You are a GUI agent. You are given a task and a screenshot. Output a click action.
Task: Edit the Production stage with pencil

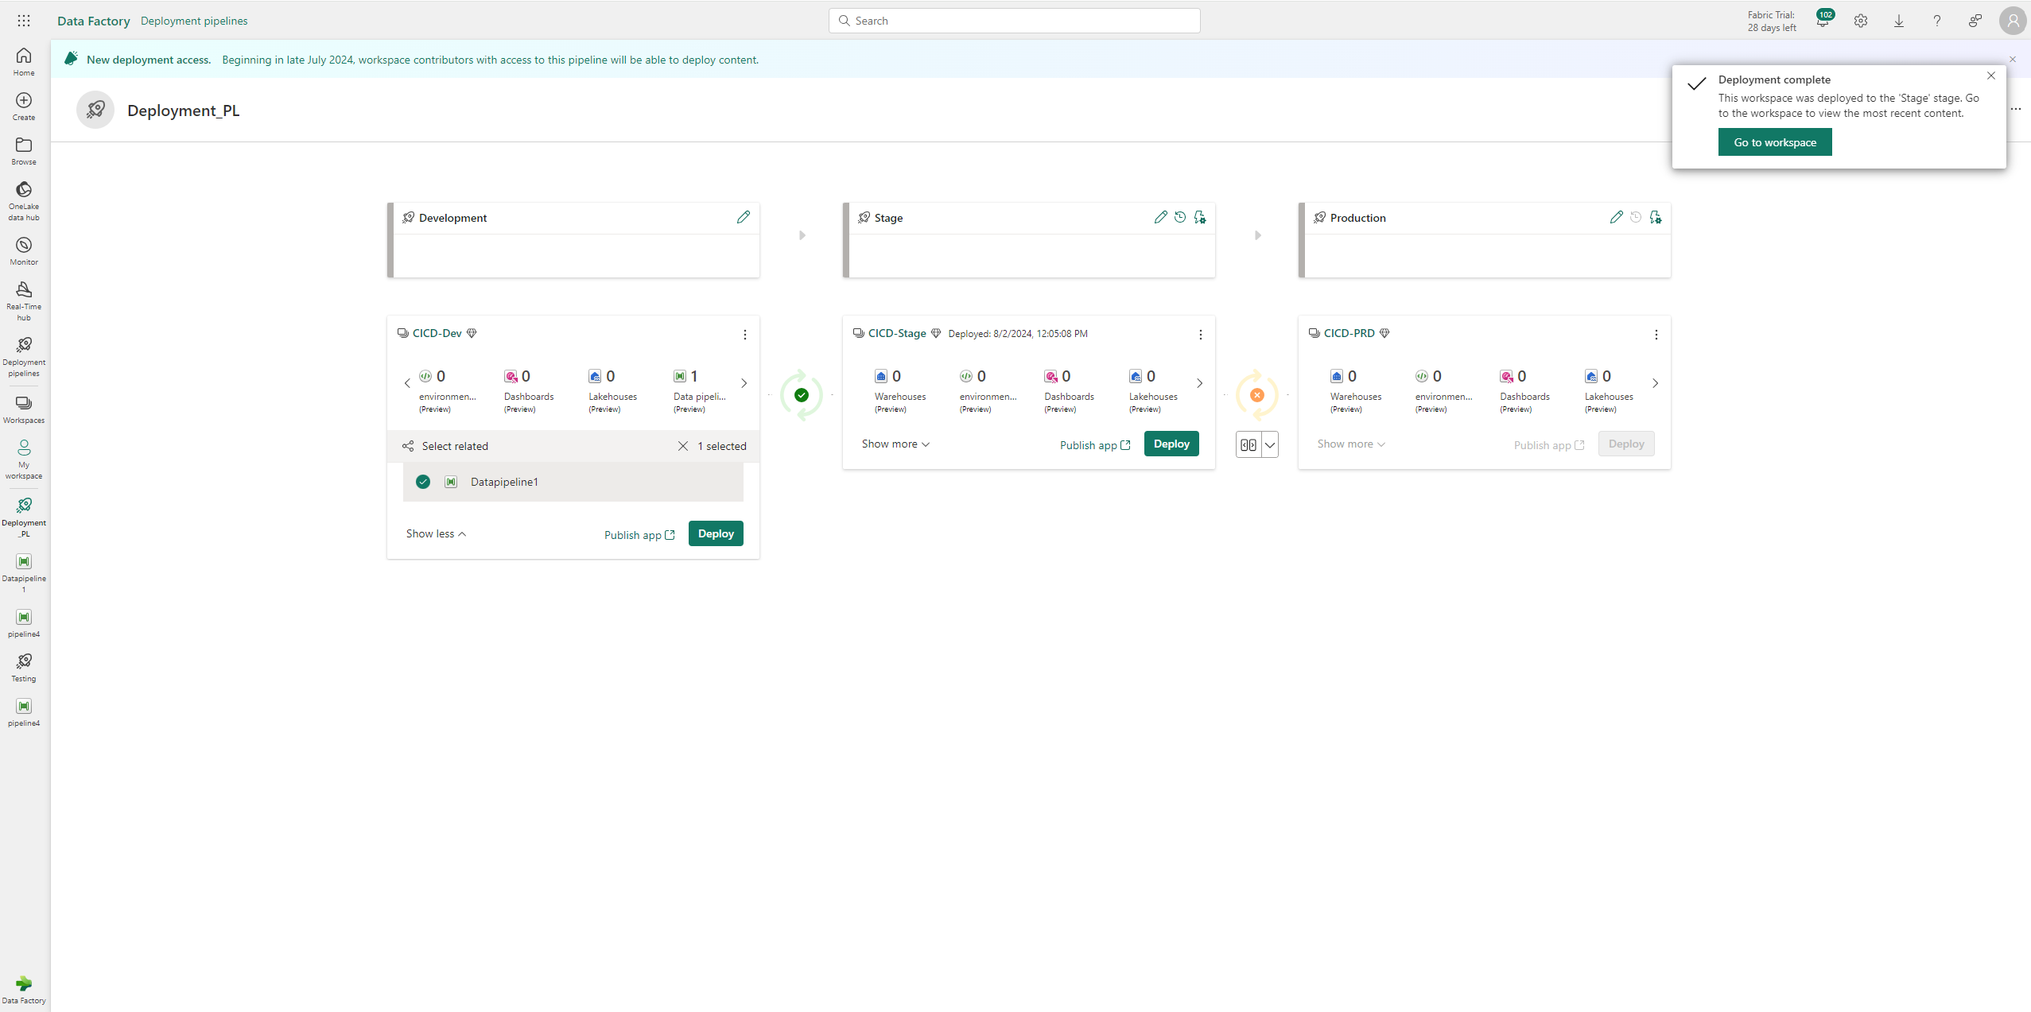pyautogui.click(x=1617, y=217)
